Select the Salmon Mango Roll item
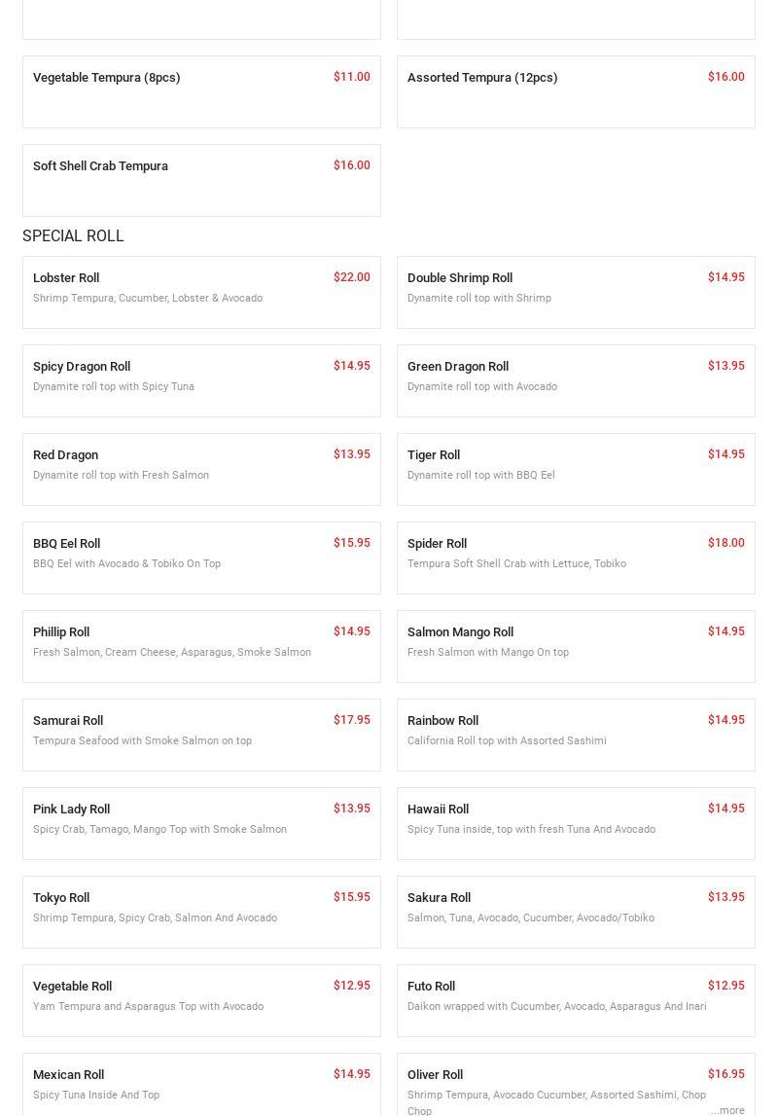The height and width of the screenshot is (1116, 778). 576,646
